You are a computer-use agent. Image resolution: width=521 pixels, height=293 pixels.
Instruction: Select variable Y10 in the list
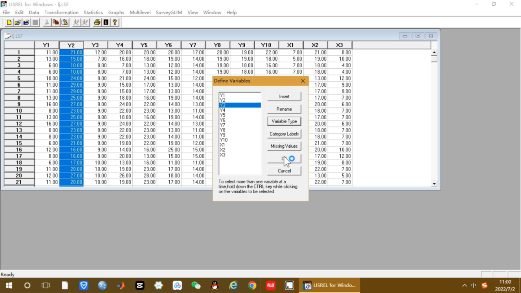tap(240, 140)
